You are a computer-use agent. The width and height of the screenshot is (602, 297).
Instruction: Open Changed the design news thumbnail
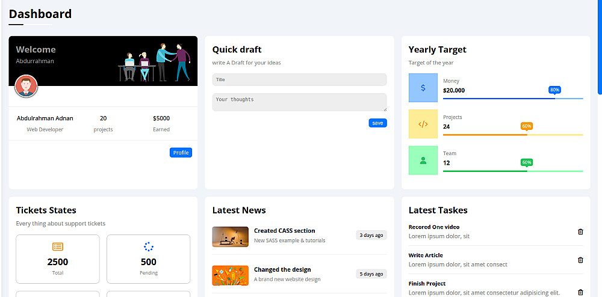click(x=231, y=275)
